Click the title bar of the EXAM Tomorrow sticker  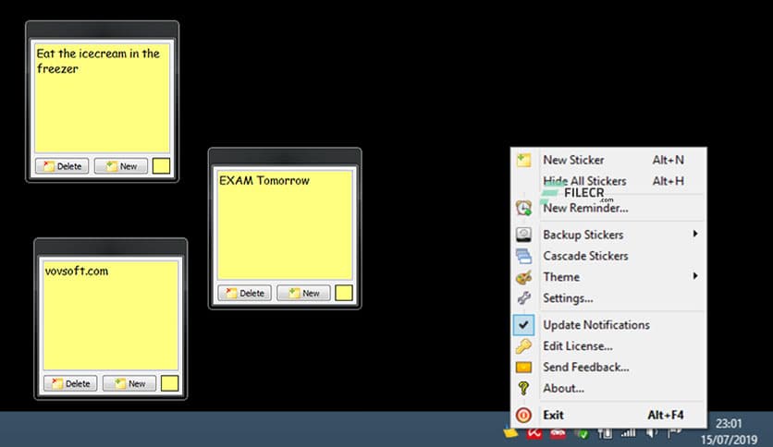coord(285,156)
